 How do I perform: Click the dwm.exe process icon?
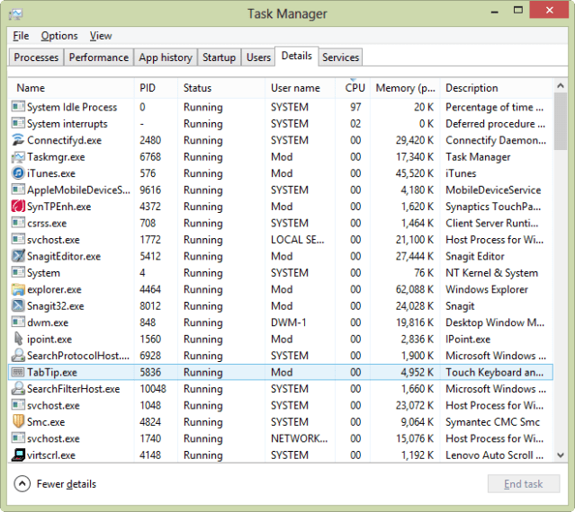[x=18, y=322]
